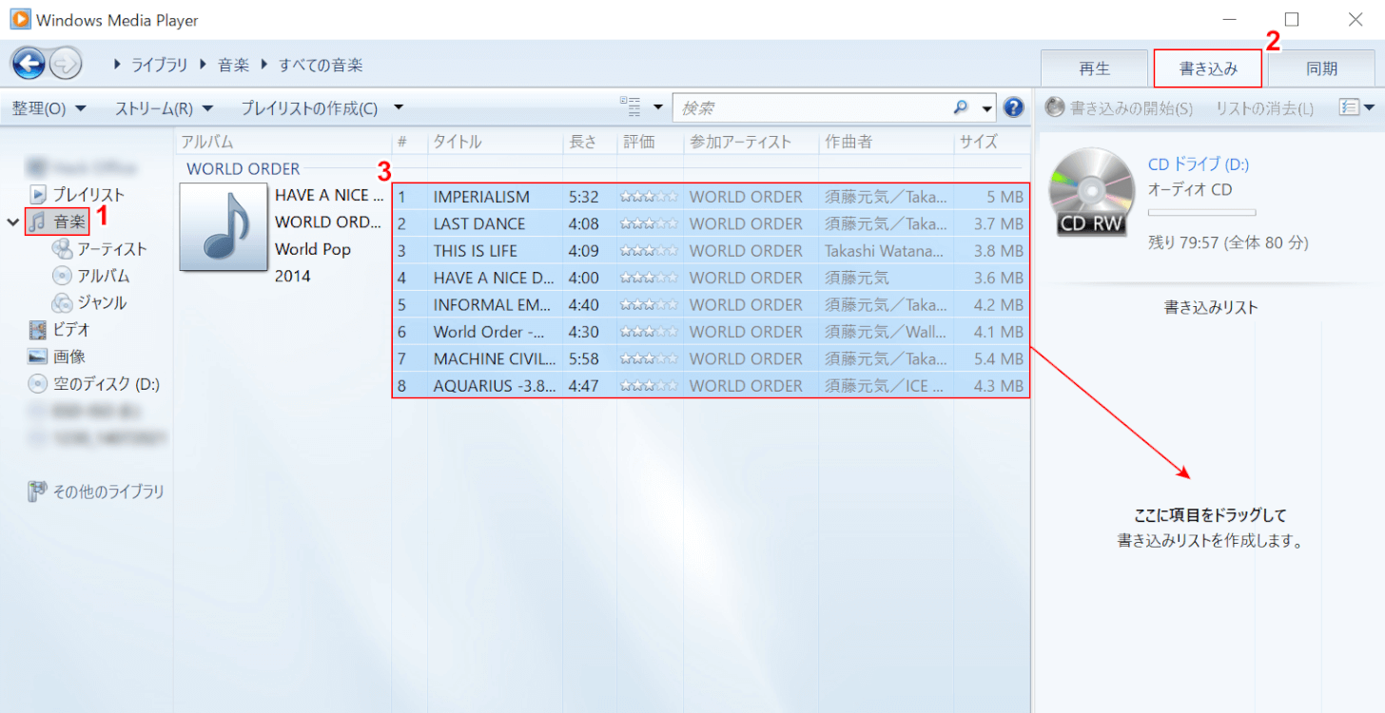
Task: Click the CD capacity progress bar
Action: point(1202,213)
